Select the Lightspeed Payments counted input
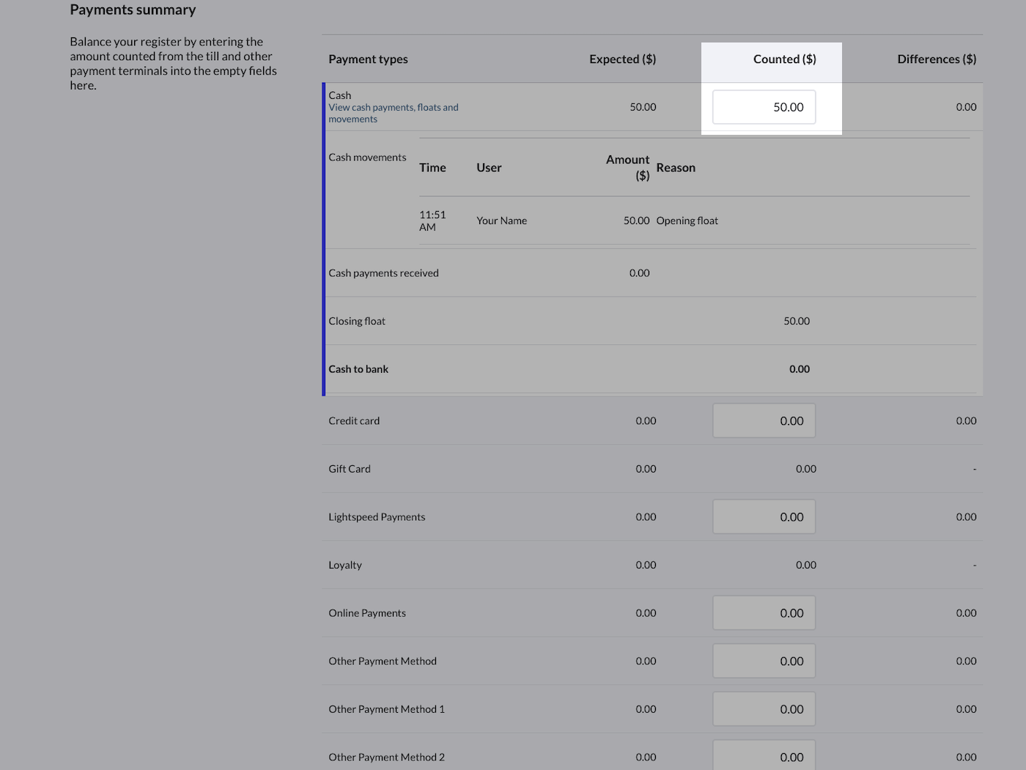 (x=764, y=517)
